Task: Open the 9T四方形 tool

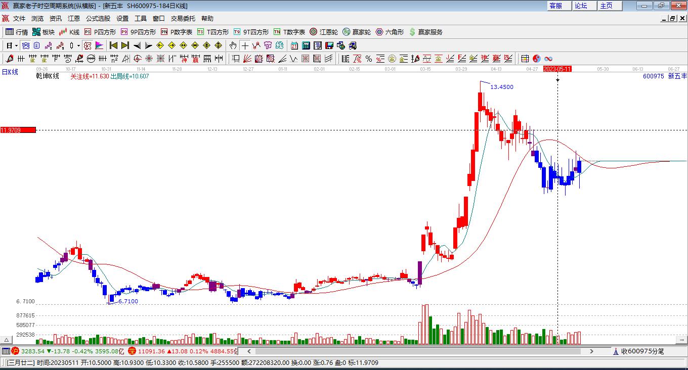Action: point(251,32)
